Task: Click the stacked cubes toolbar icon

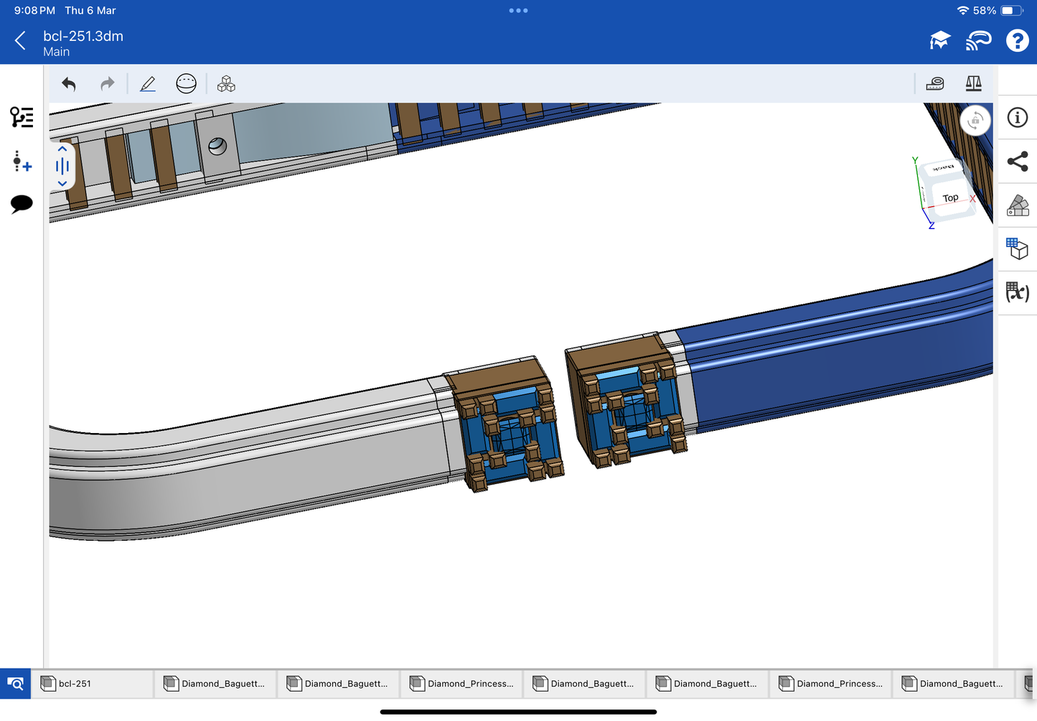Action: [x=226, y=85]
